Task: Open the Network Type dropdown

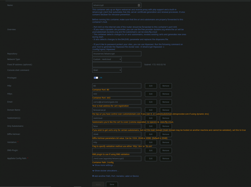Action: point(107,59)
